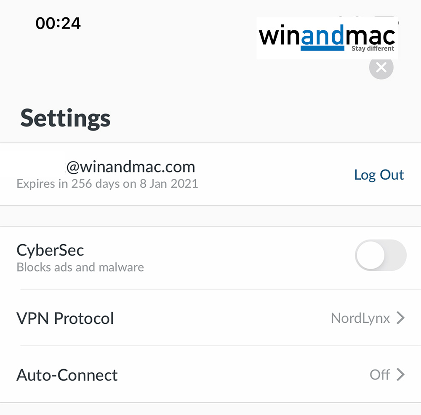Open the Auto-Connect Off value

[379, 375]
